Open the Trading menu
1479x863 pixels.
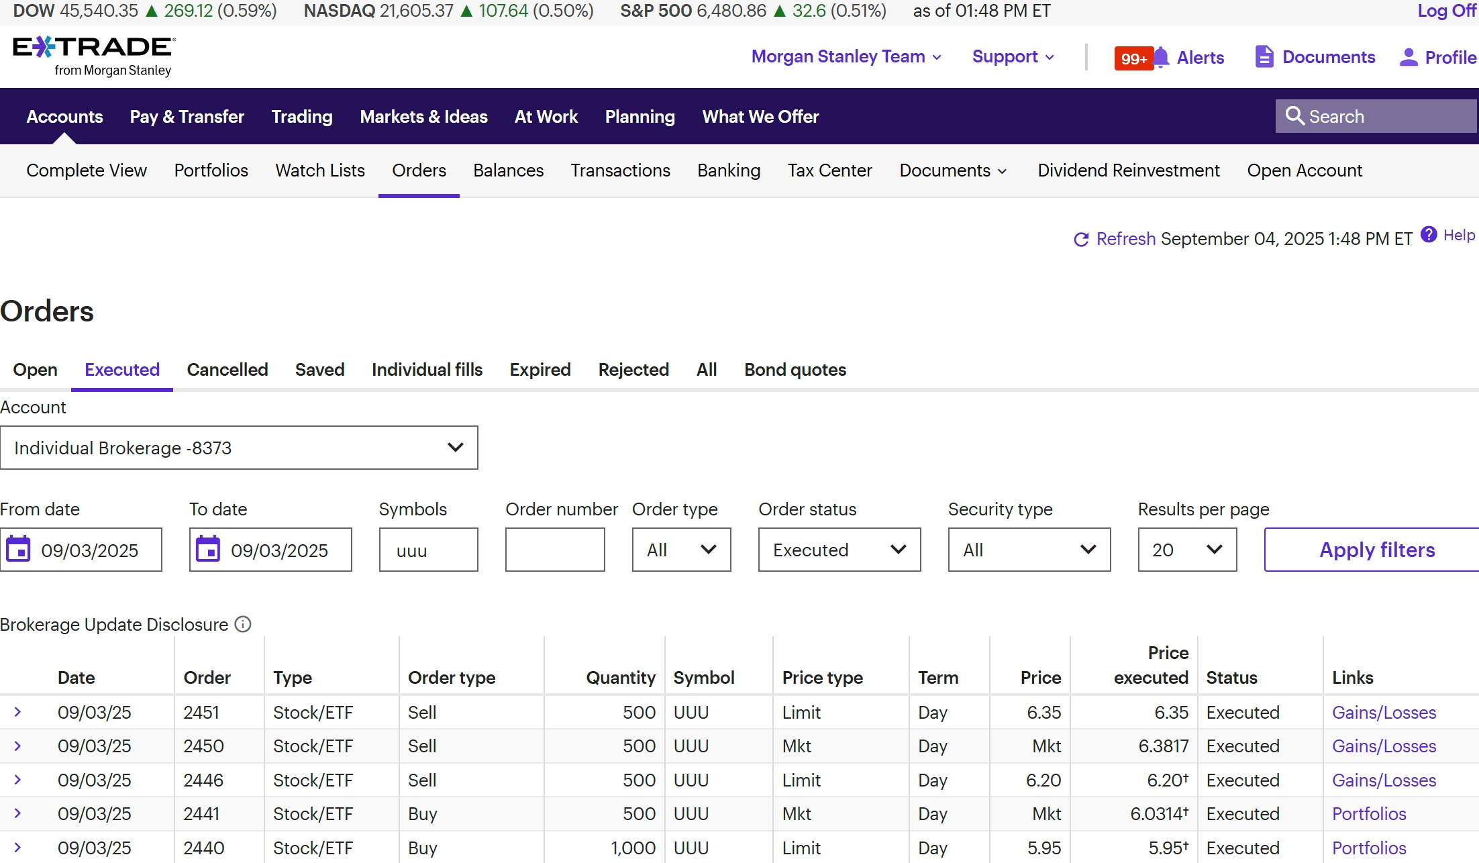click(x=302, y=117)
